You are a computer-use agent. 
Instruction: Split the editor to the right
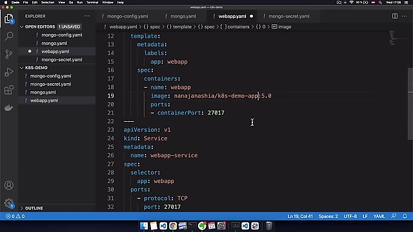tap(394, 16)
